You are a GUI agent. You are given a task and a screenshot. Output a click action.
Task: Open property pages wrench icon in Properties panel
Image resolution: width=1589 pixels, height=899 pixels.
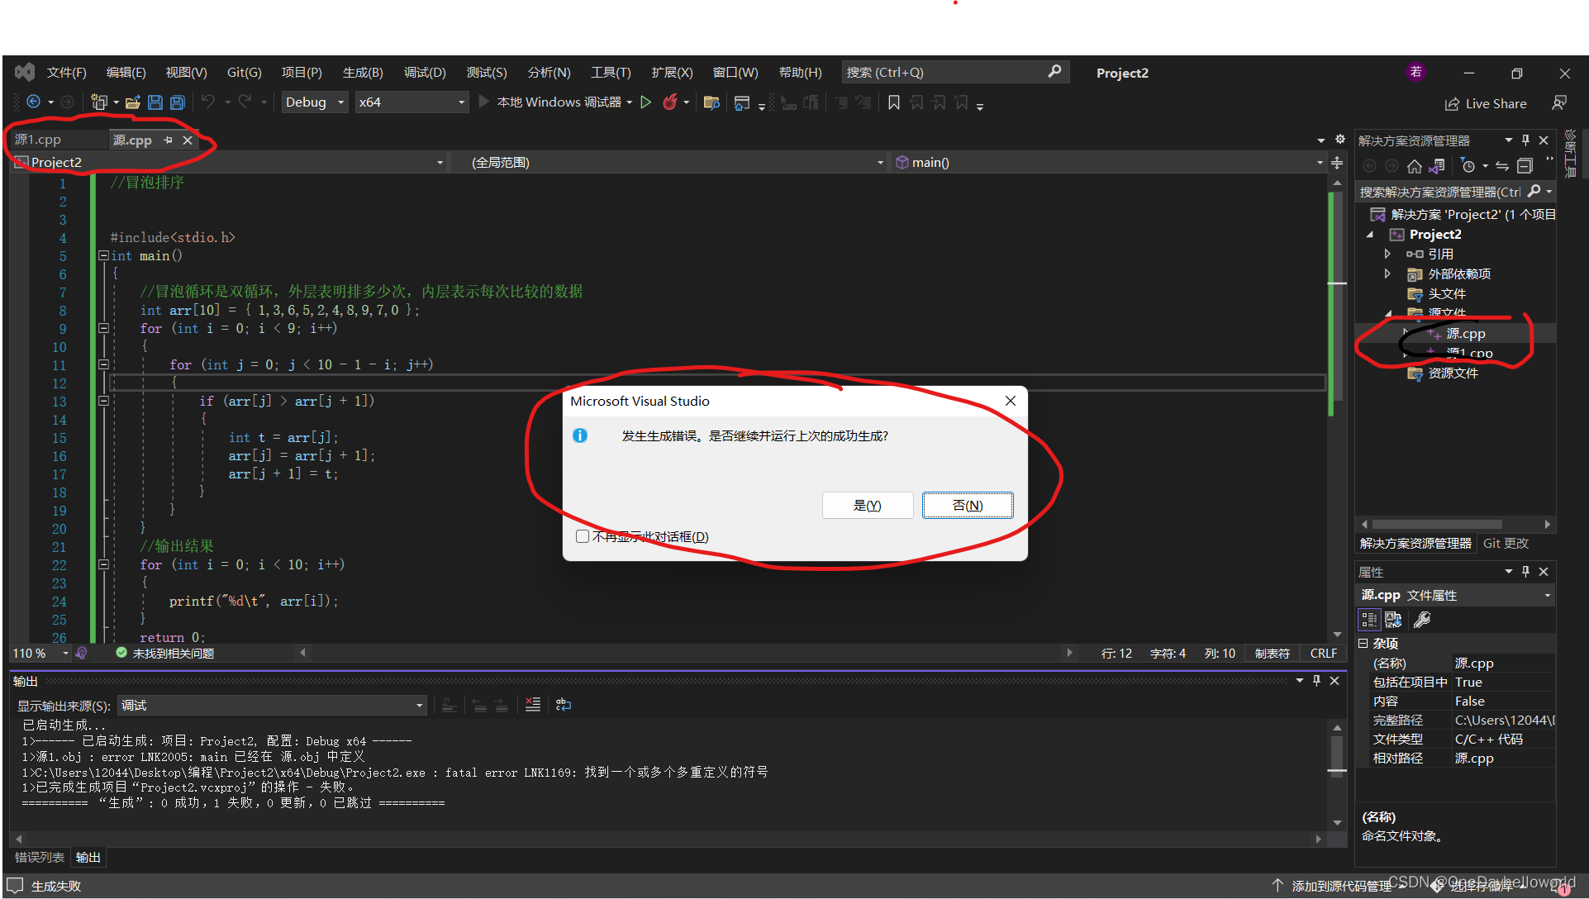[x=1422, y=620]
